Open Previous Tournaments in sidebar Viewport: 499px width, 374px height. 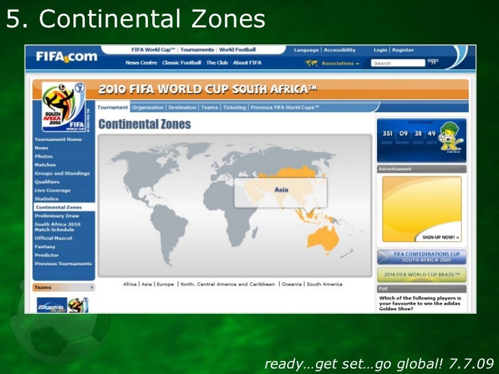coord(63,264)
